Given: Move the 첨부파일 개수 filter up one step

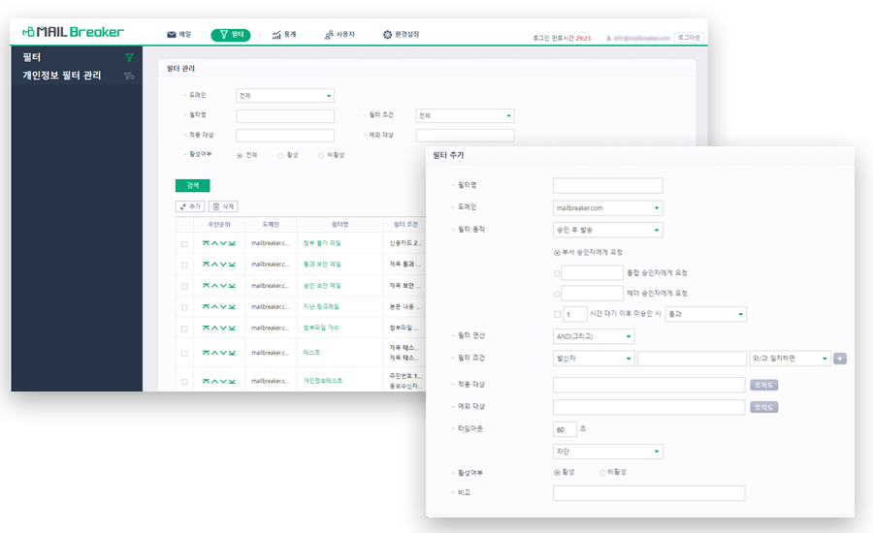Looking at the screenshot, I should click(x=214, y=328).
